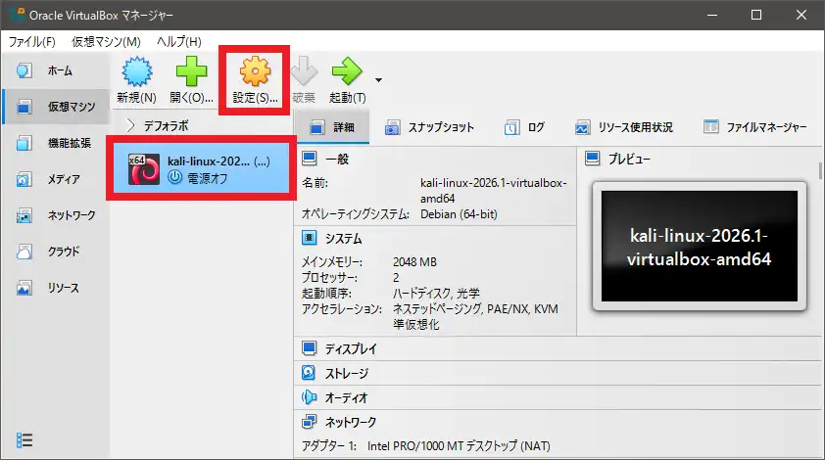This screenshot has height=460, width=825.
Task: Click Intel PRO/1000 MT デスクトップ (NAT) text
Action: pyautogui.click(x=459, y=446)
